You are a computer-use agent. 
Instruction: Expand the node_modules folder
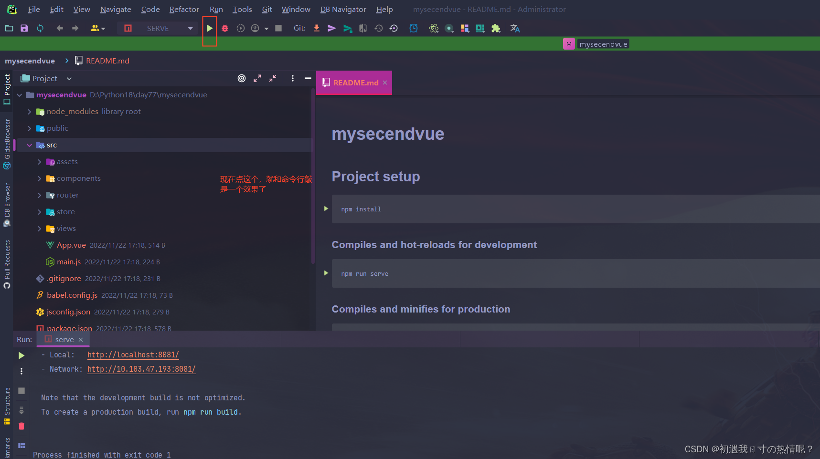30,112
